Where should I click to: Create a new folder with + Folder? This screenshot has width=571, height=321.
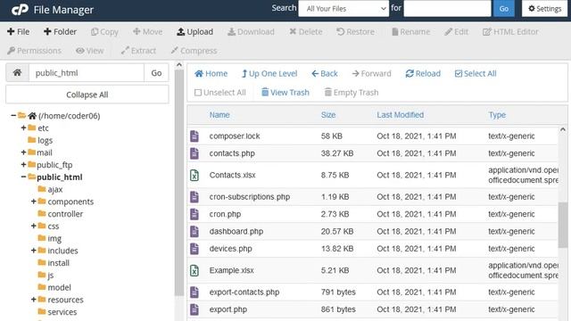coord(60,32)
